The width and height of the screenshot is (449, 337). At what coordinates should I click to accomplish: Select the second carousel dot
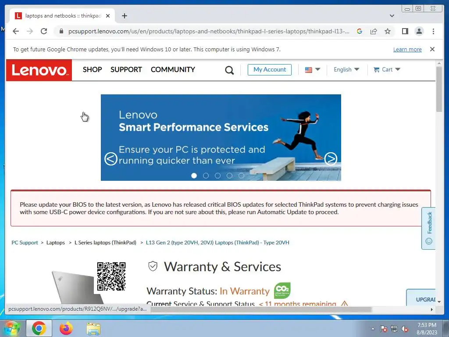(206, 176)
